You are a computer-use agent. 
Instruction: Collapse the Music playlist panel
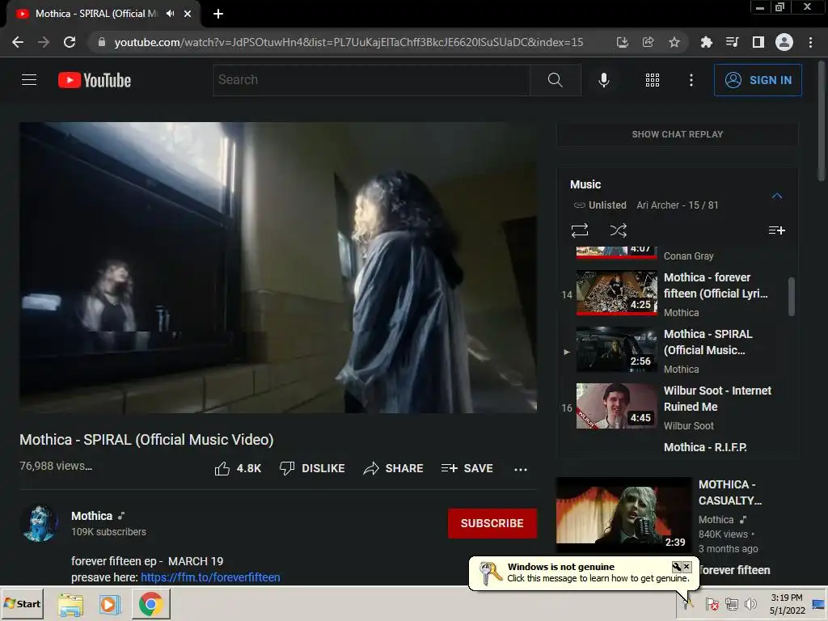[776, 196]
